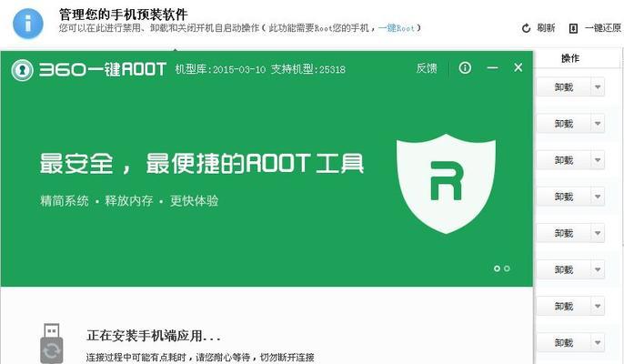The image size is (624, 364).
Task: Click the 一键还原 restore icon
Action: (x=573, y=28)
